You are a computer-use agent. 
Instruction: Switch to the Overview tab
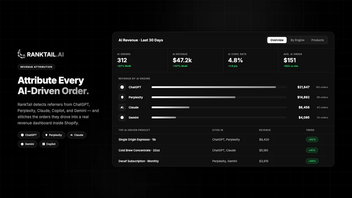[x=277, y=40]
